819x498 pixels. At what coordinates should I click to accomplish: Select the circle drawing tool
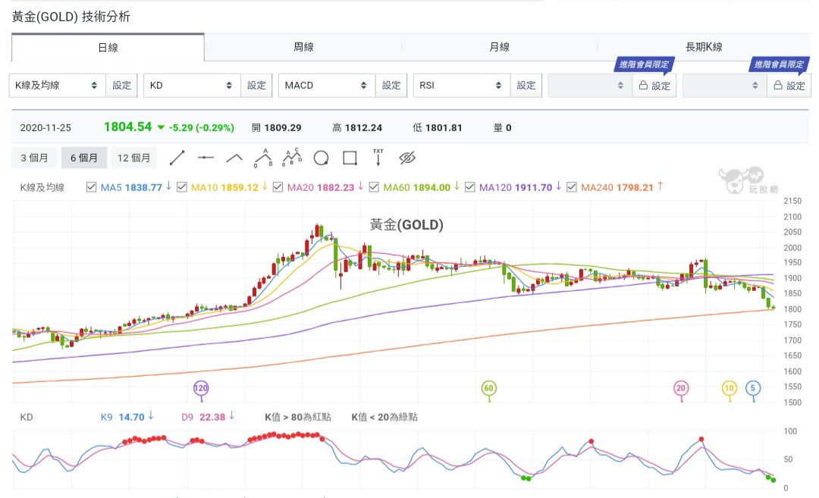[x=321, y=158]
